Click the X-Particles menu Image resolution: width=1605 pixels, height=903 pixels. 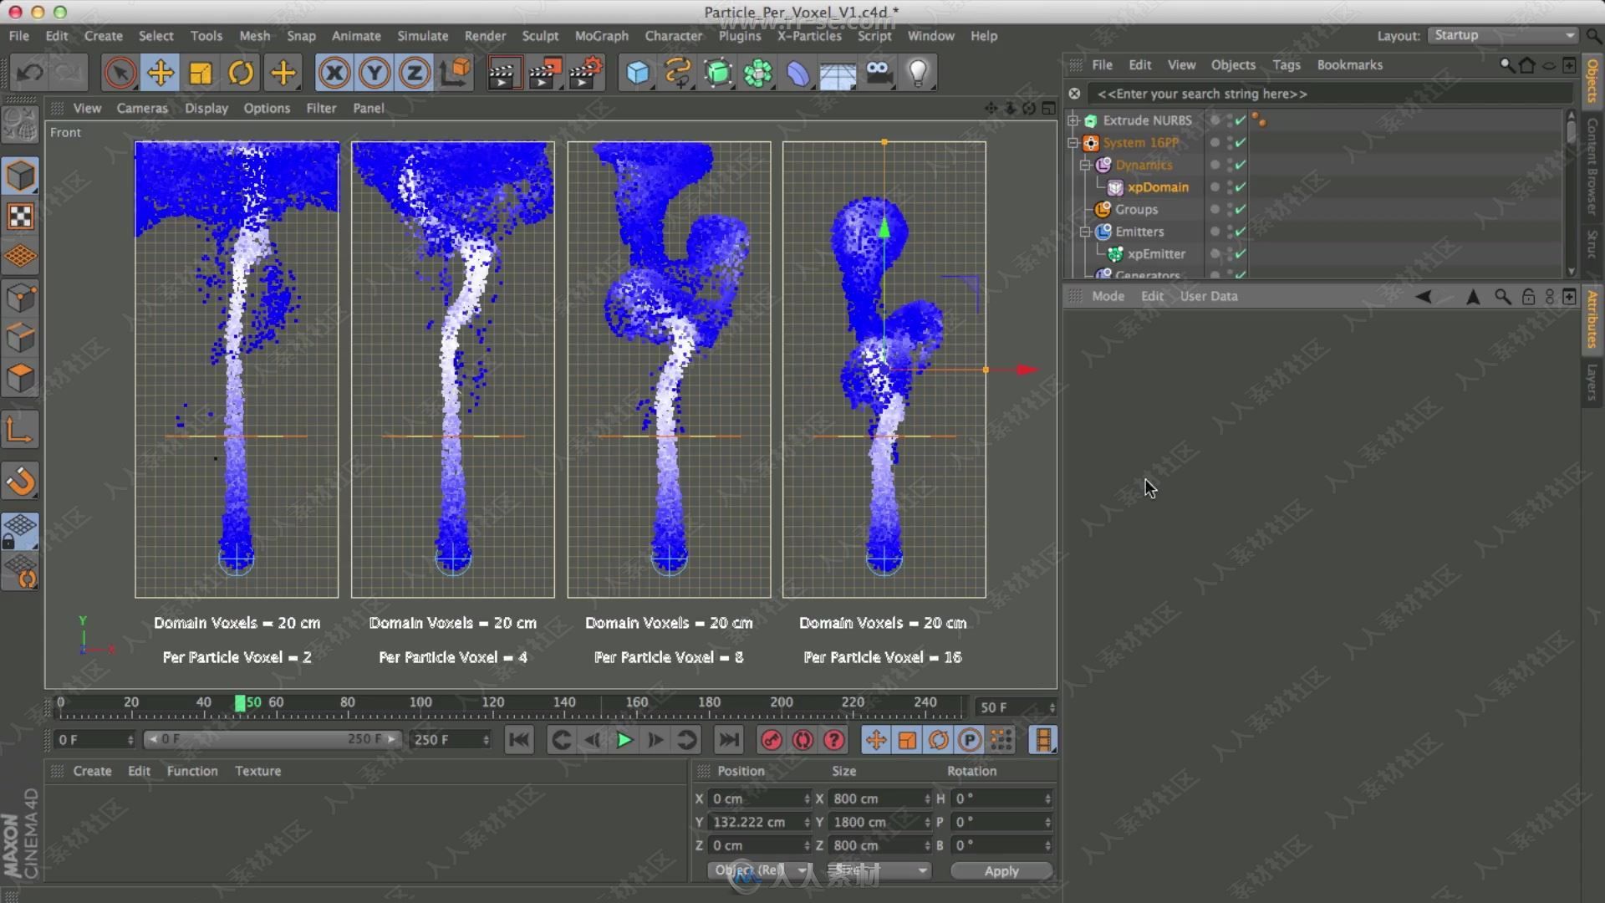point(810,35)
